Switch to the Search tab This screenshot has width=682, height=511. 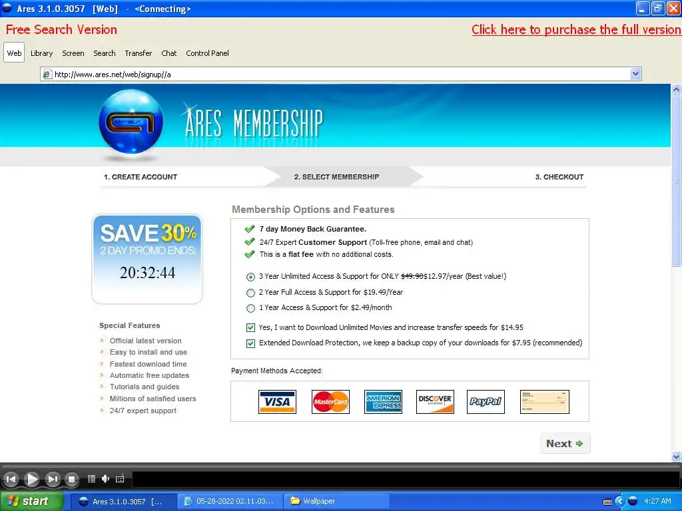(105, 53)
